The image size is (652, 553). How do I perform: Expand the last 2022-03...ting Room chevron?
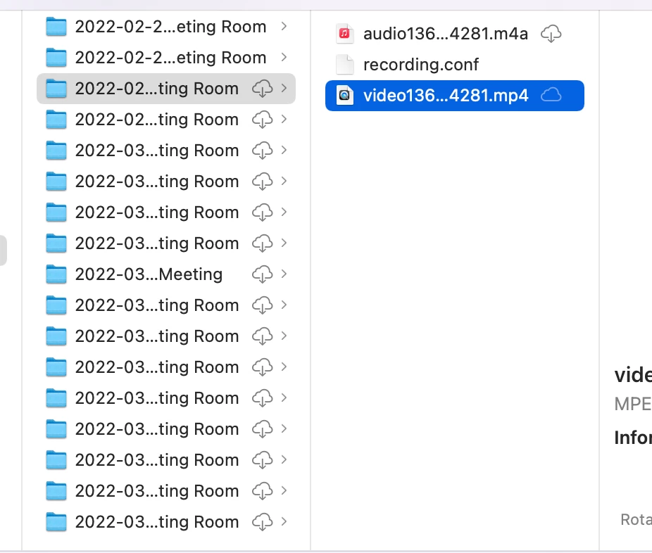(284, 521)
